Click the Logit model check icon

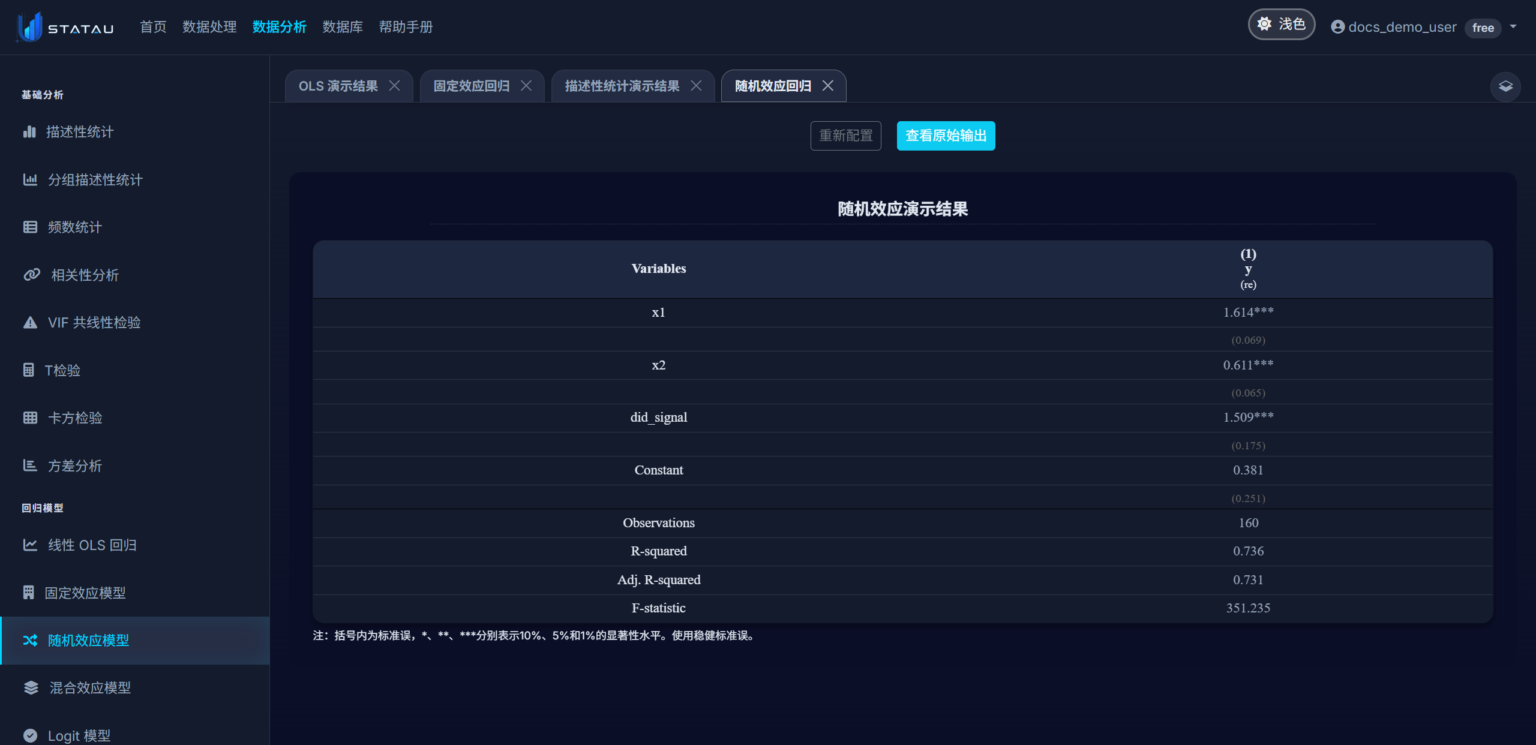point(30,735)
